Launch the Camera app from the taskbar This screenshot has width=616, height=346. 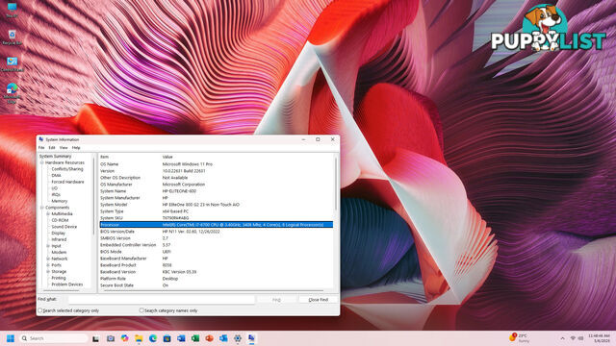click(111, 338)
